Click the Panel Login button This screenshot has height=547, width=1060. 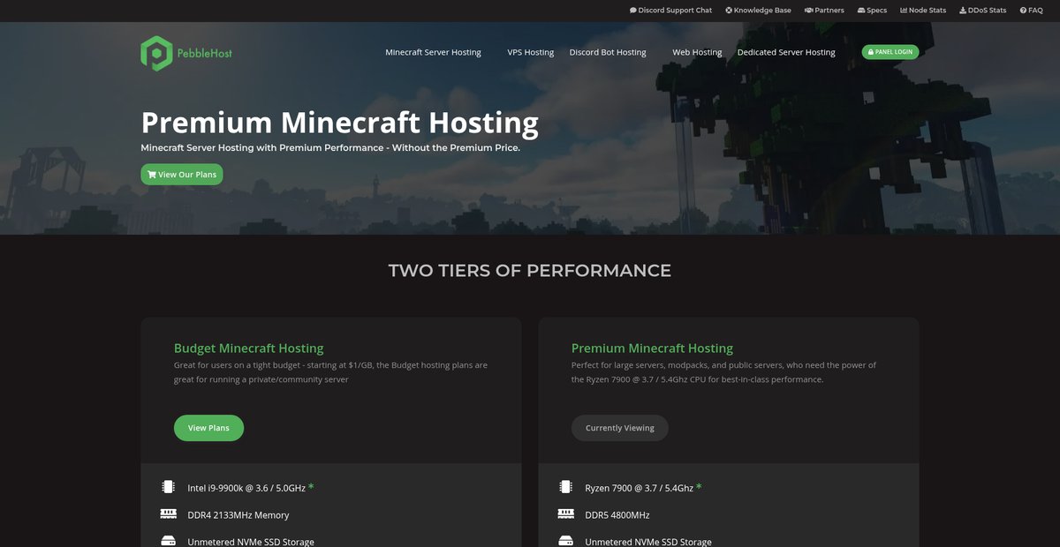point(890,52)
